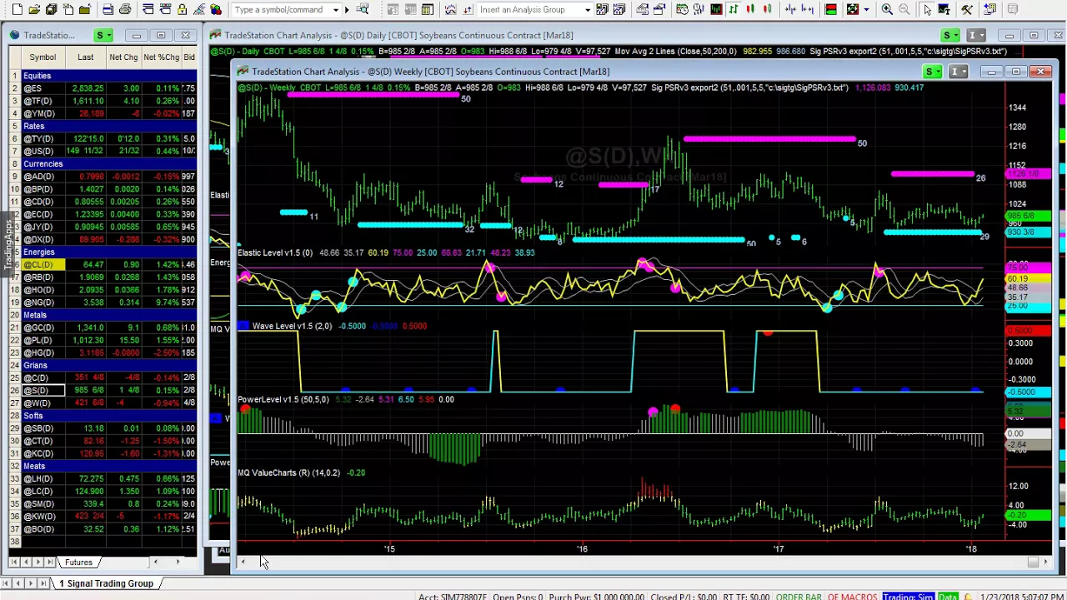Click the print preview icon
1067x600 pixels.
pos(108,9)
